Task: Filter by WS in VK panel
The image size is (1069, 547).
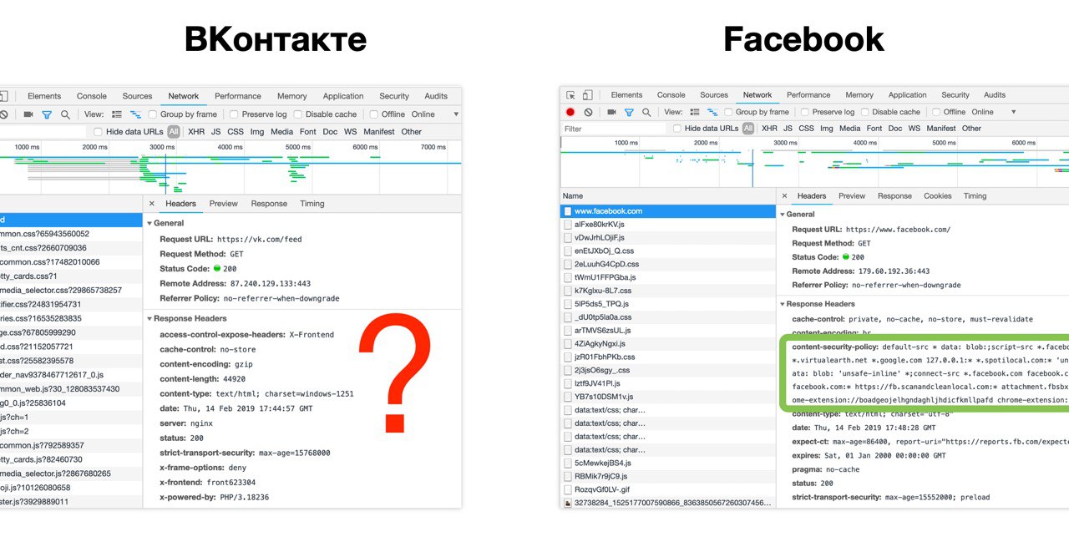Action: tap(351, 132)
